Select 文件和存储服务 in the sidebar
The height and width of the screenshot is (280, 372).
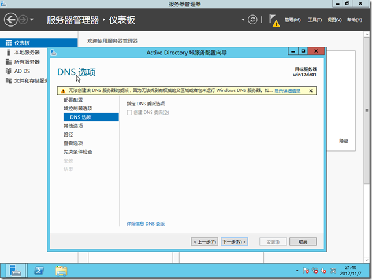31,80
